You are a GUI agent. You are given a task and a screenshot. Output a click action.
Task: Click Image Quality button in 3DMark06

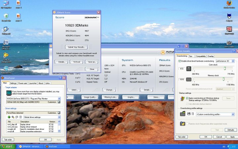point(90,97)
